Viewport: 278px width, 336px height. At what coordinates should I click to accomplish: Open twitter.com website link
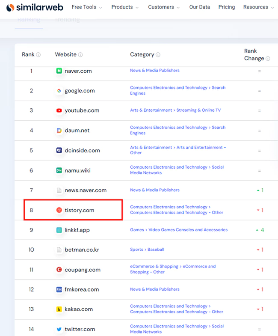click(x=80, y=329)
